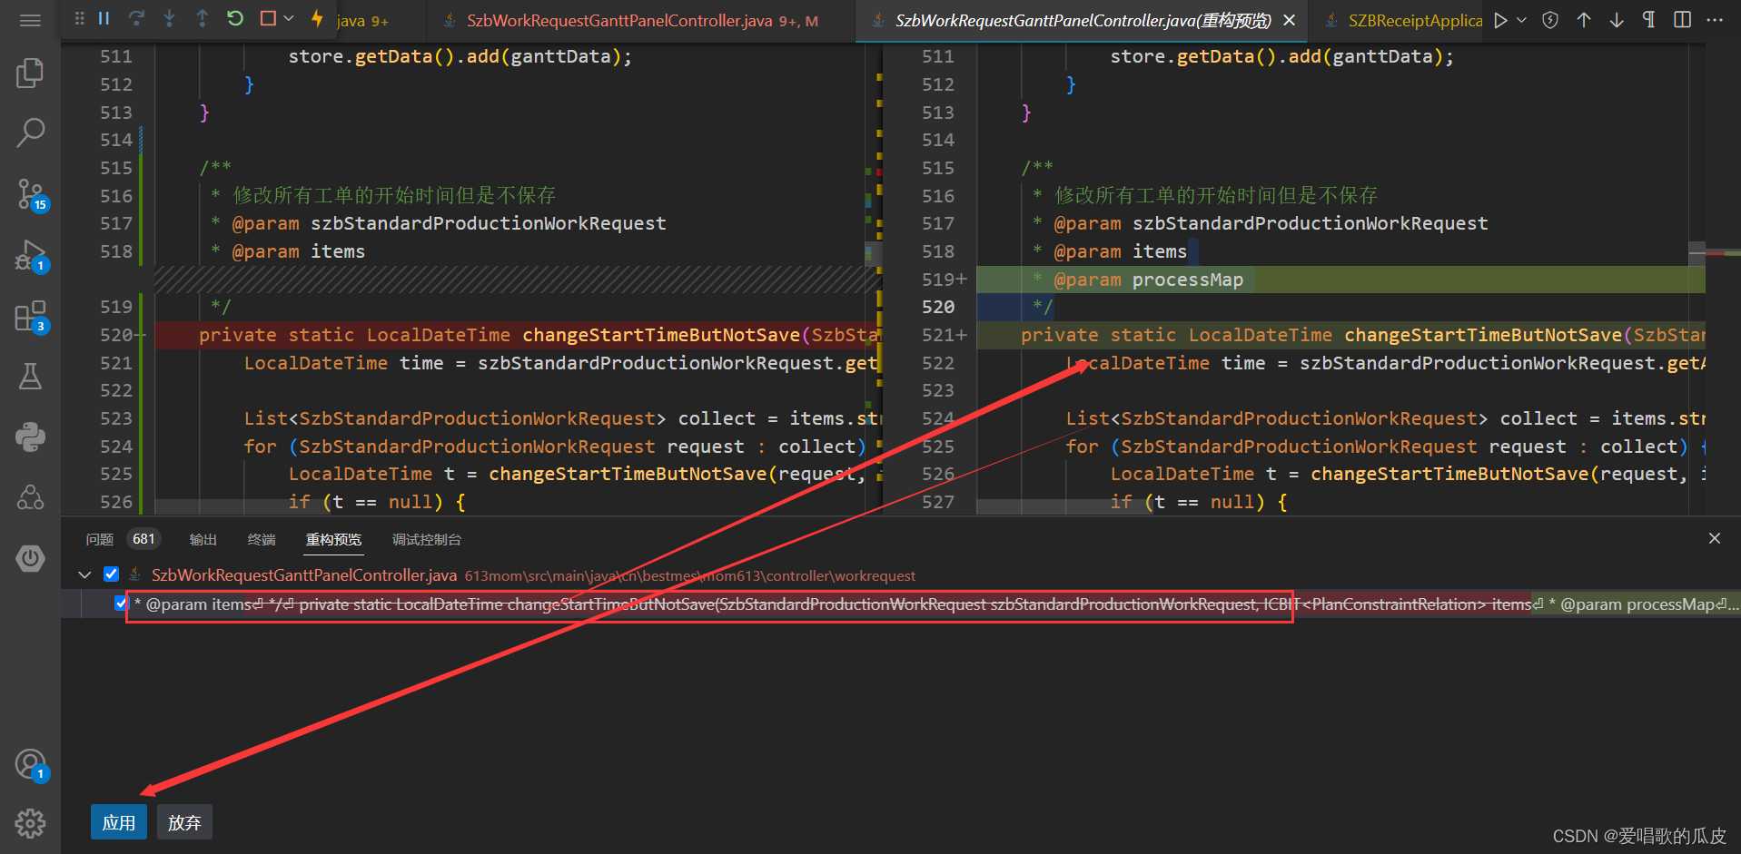
Task: Click the 应用 button to apply refactoring
Action: click(119, 822)
